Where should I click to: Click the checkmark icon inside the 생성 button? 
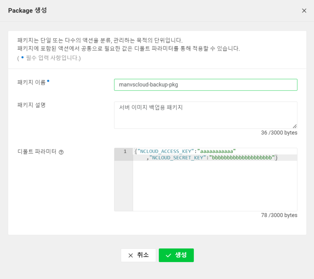(x=168, y=255)
